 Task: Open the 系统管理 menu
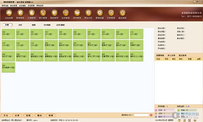[31, 5]
